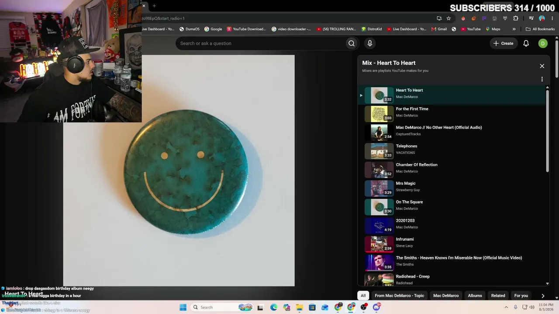Open the TROLLING RAN bookmark
Screen dimensions: 559x314
click(x=336, y=29)
